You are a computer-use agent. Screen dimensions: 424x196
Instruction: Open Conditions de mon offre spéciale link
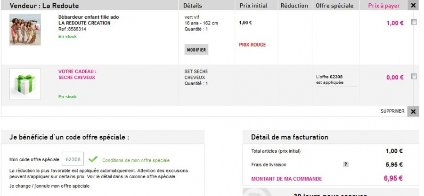(136, 160)
